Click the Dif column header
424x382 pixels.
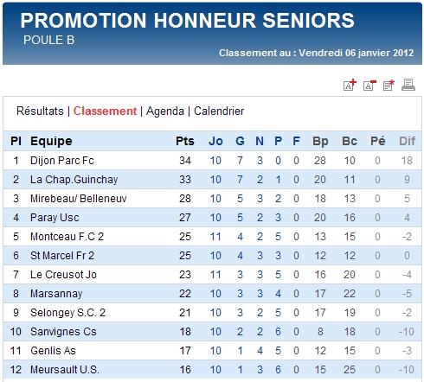tap(407, 141)
